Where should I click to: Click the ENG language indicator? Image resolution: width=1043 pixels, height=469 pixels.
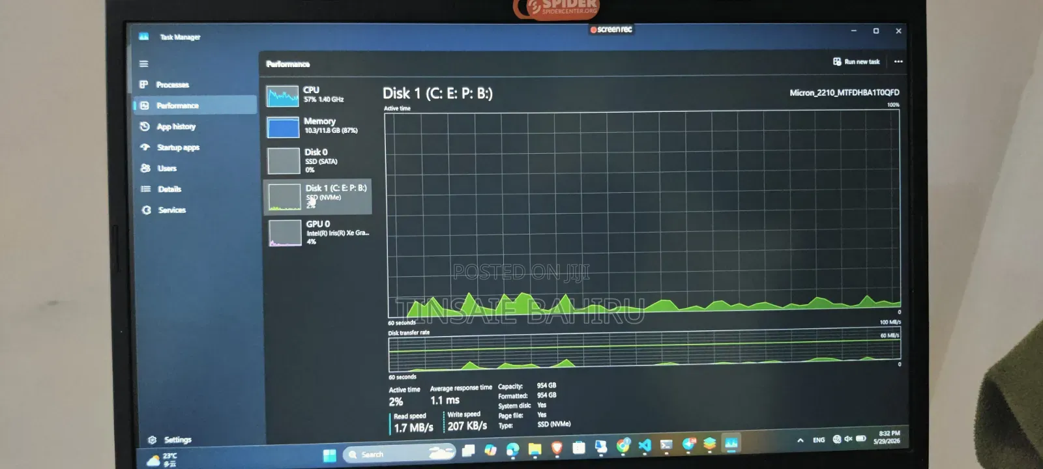tap(819, 440)
